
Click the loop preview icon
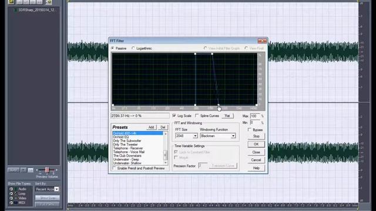coord(31,170)
